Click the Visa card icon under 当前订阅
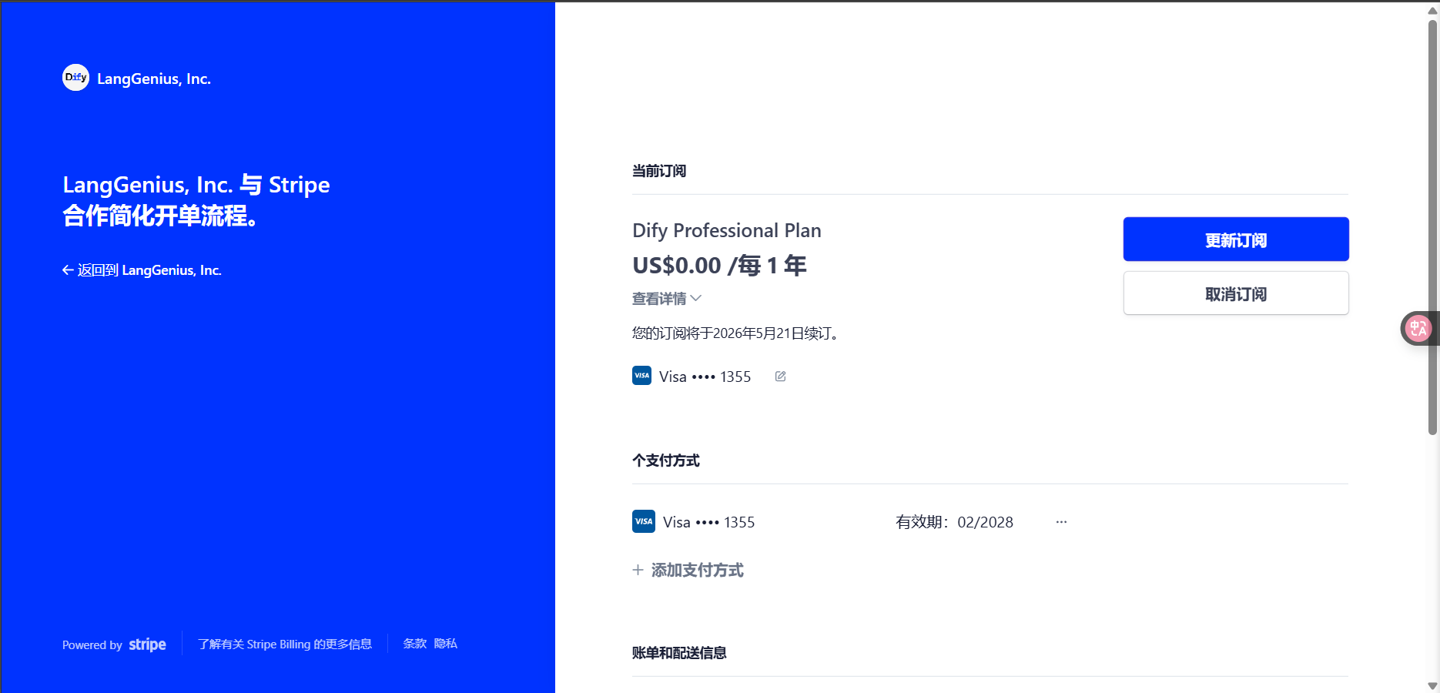The height and width of the screenshot is (693, 1440). [x=641, y=376]
